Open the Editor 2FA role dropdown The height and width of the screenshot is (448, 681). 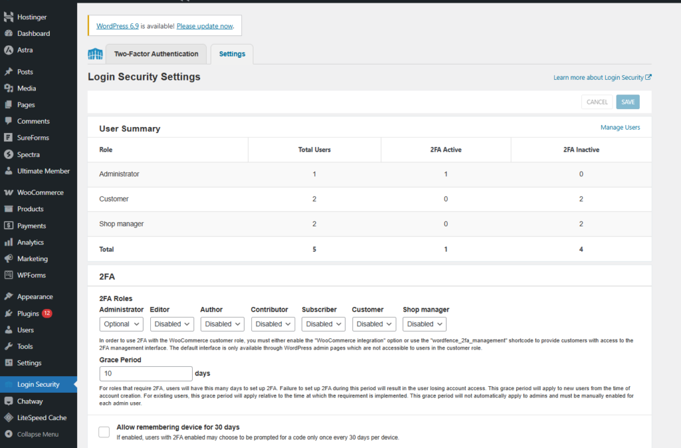172,324
